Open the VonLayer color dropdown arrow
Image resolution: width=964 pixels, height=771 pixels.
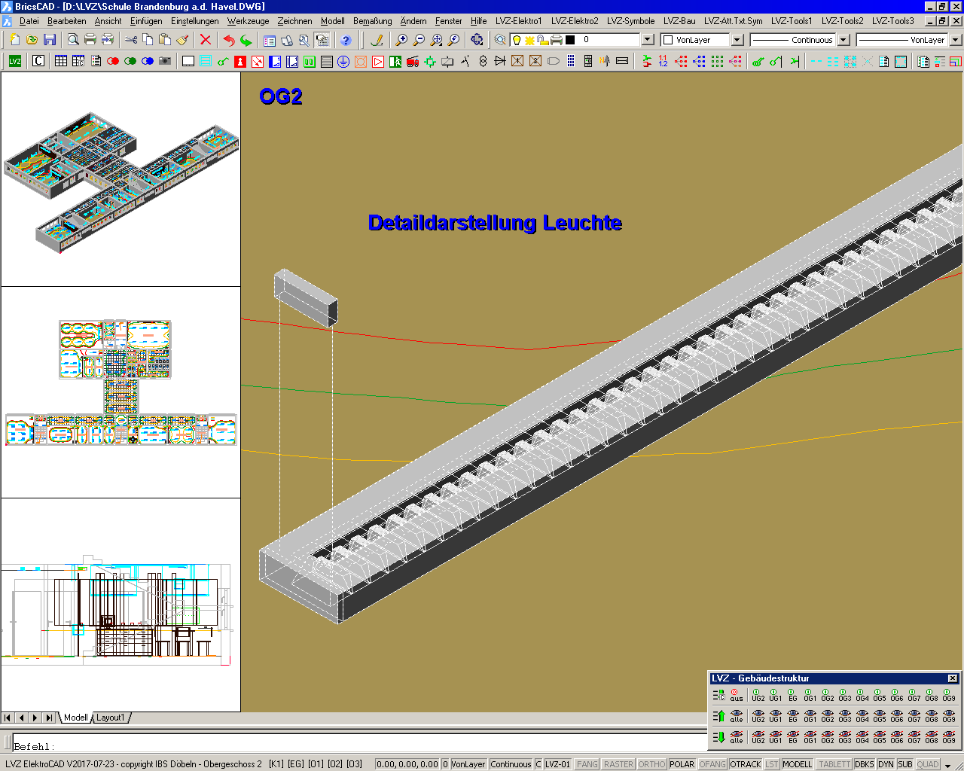[x=737, y=40]
